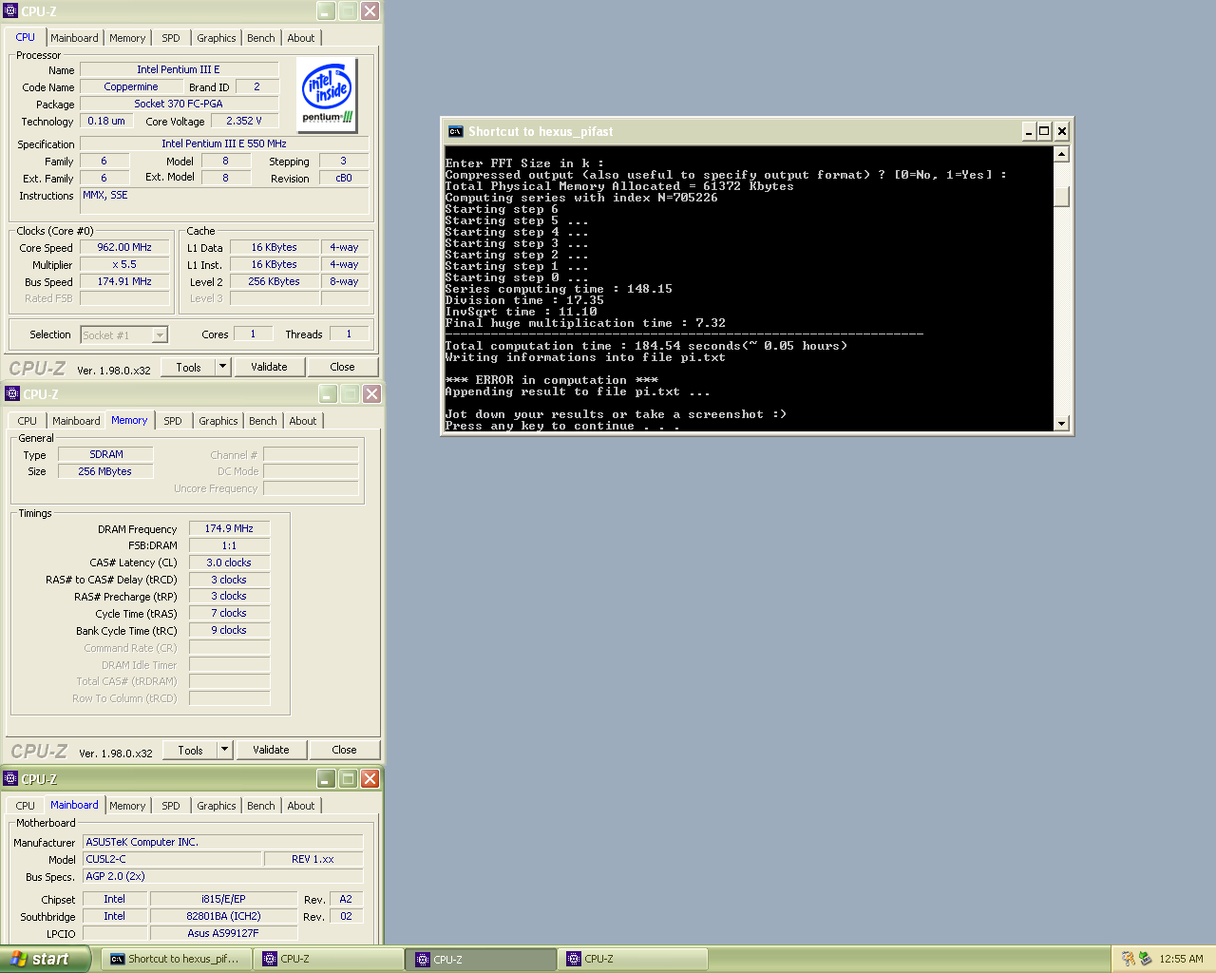Select Mainboard tab in middle CPU-Z window

[76, 421]
